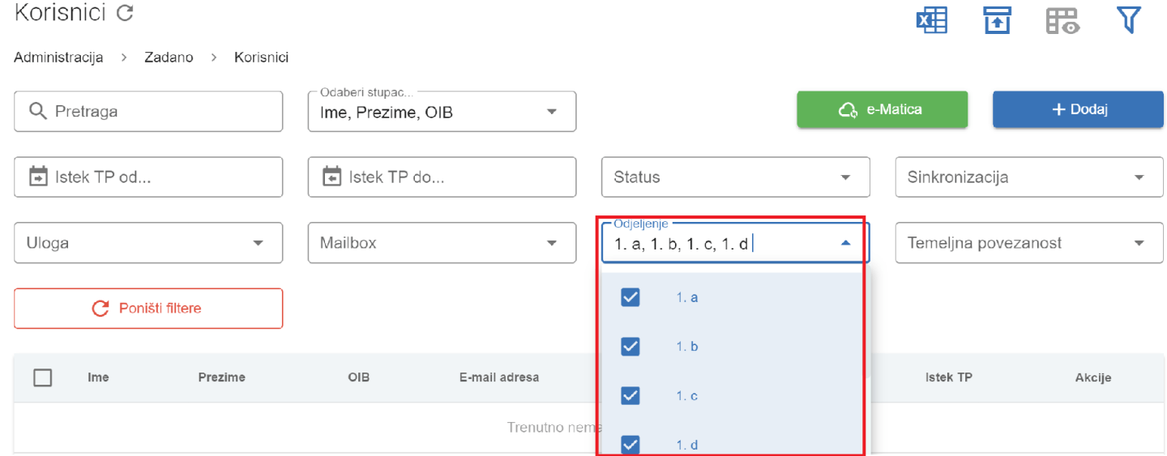
Task: Export users to Excel file
Action: click(x=931, y=21)
